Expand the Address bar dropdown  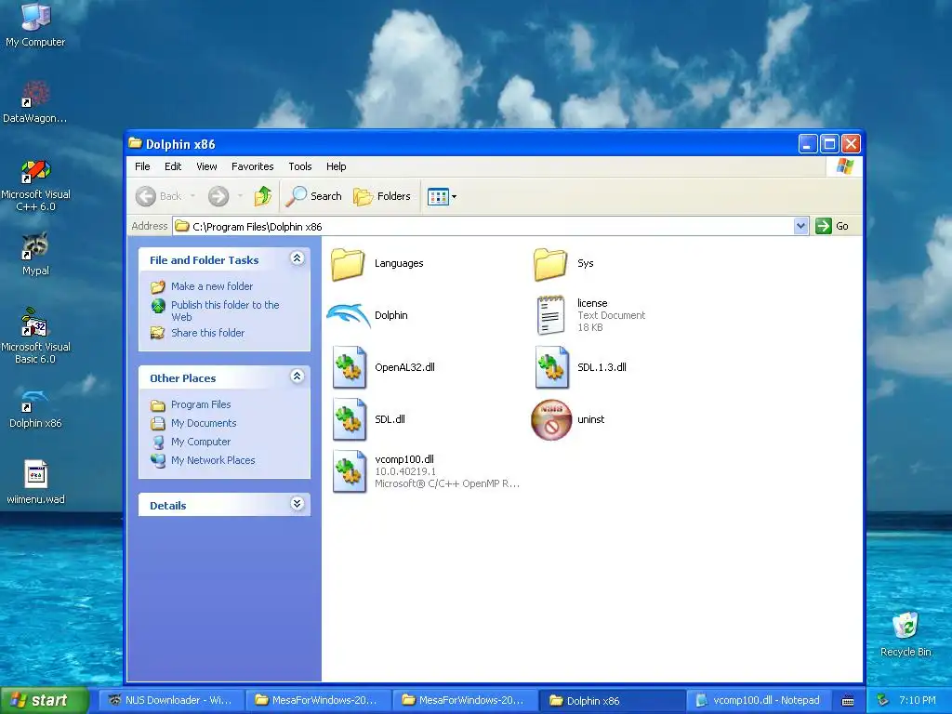click(800, 227)
